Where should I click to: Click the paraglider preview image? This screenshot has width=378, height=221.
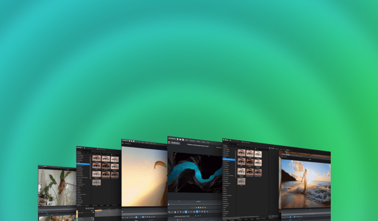click(144, 177)
